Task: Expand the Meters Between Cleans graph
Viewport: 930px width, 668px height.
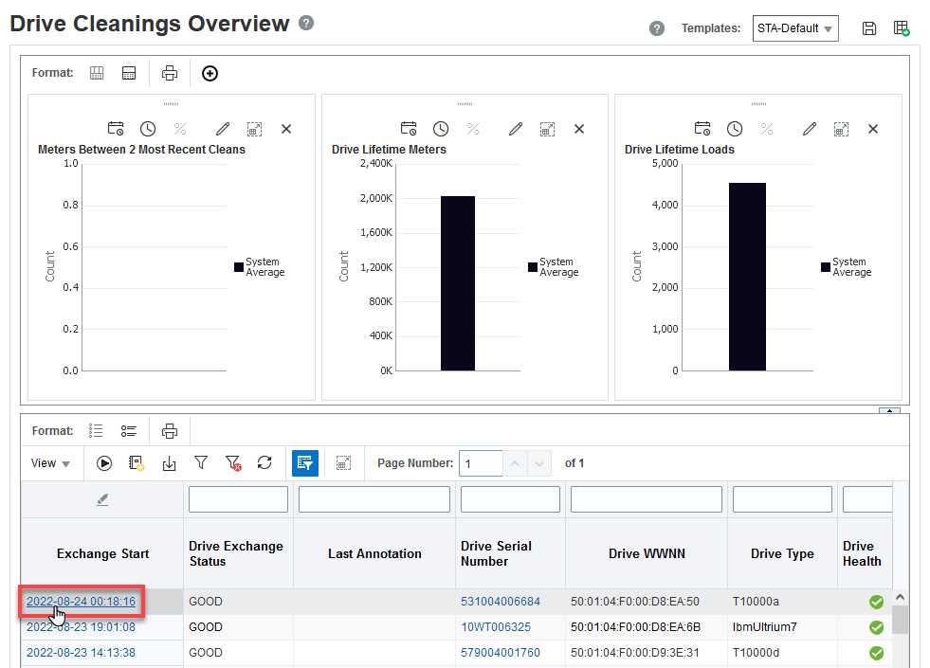Action: click(x=254, y=129)
